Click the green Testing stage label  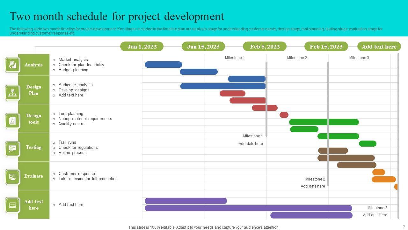[x=34, y=147]
